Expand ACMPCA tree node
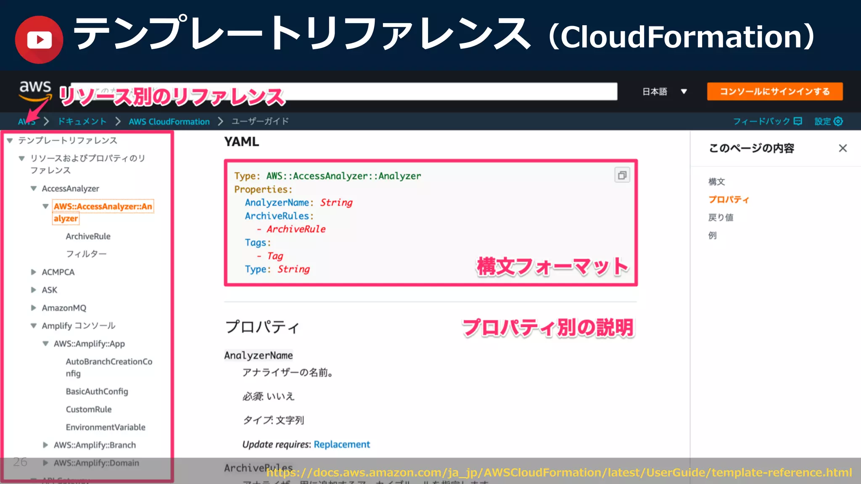The image size is (861, 484). coord(34,272)
